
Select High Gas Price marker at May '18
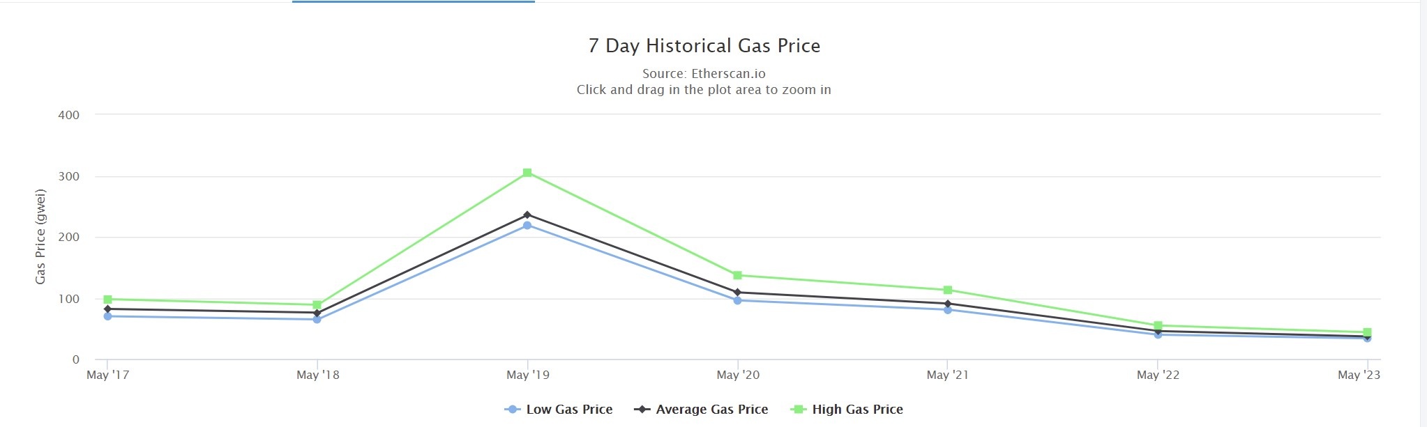(317, 304)
